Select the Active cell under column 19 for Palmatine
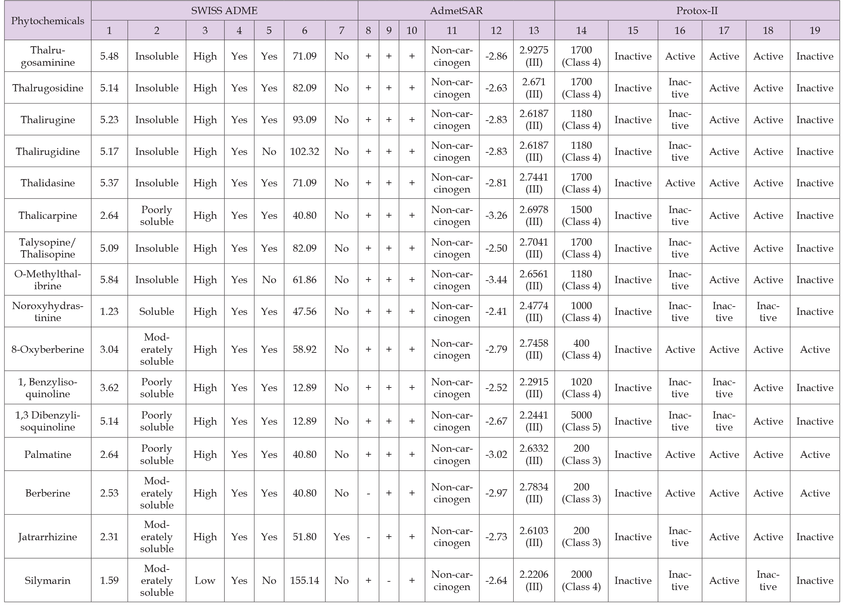Screen dimensions: 843x611 815,454
